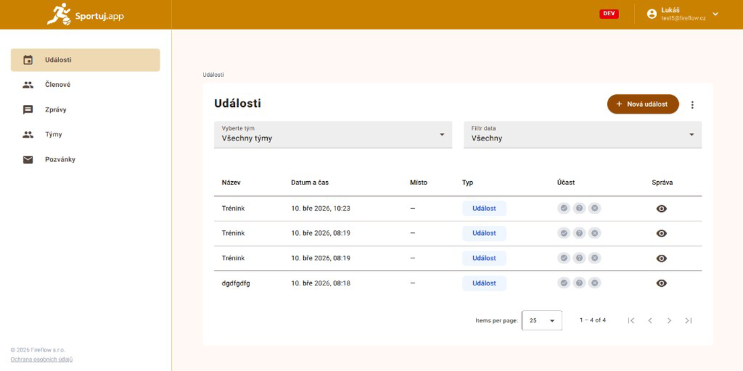Open the three-dot more options menu
The width and height of the screenshot is (743, 371).
(x=692, y=105)
